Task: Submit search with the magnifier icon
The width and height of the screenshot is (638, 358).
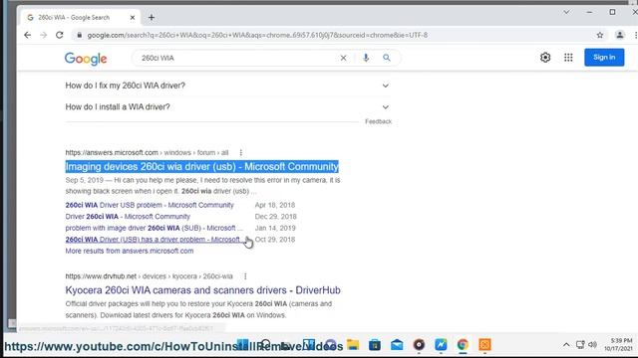Action: click(x=387, y=58)
